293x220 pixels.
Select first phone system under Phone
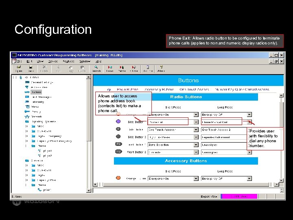[x=47, y=151]
